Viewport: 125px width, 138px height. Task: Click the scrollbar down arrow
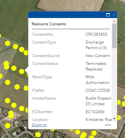[x=114, y=119]
